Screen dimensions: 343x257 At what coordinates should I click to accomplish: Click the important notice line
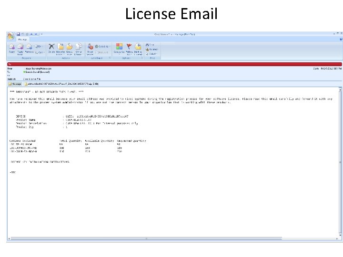point(47,92)
